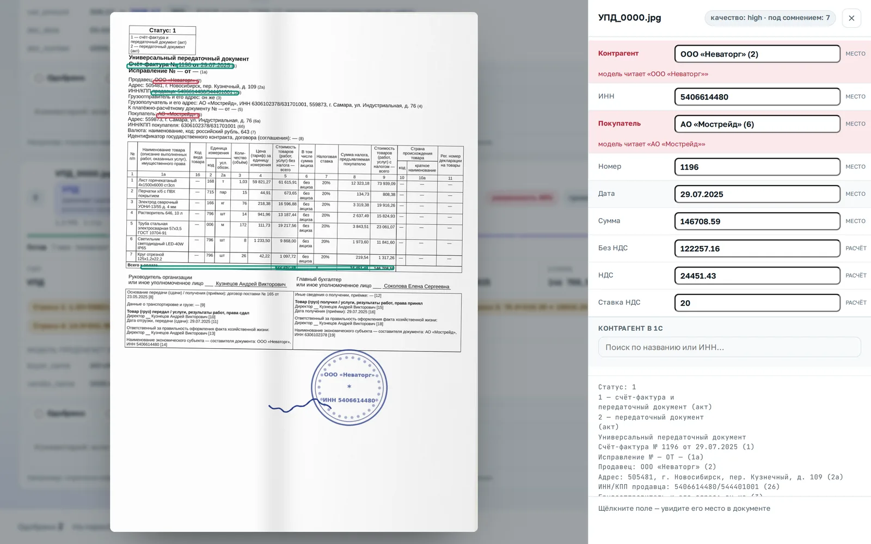Click the quality badge 'качество: high'
Screen dimensions: 871x544
click(770, 18)
